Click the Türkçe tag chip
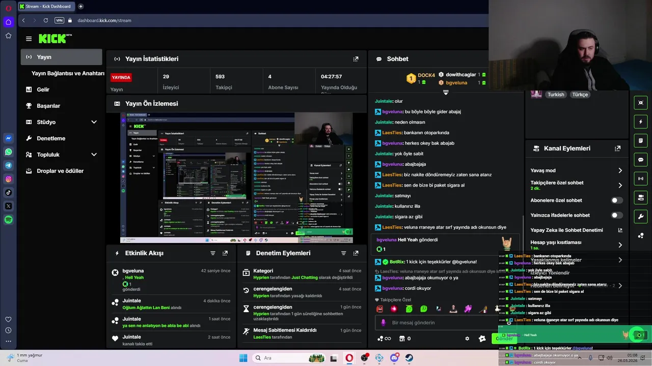The width and height of the screenshot is (652, 366). (580, 95)
